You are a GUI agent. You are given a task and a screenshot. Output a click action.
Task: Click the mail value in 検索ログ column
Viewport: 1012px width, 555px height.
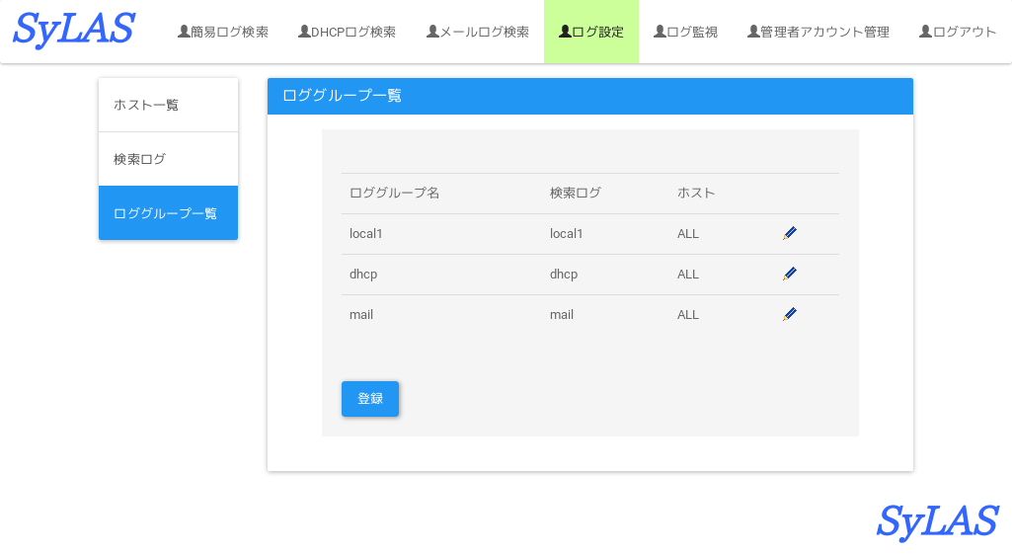pyautogui.click(x=562, y=315)
